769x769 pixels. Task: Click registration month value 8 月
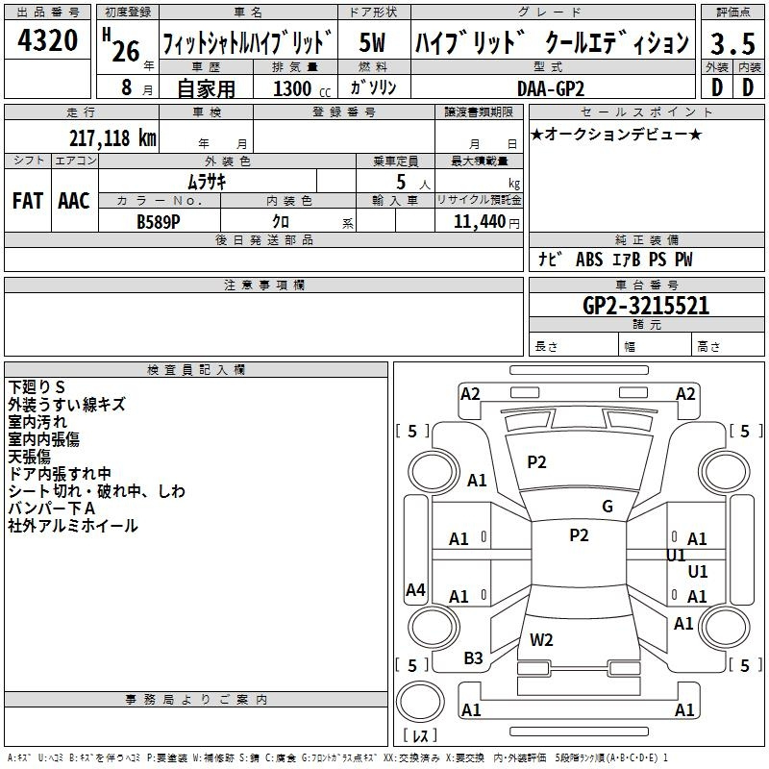tap(136, 87)
